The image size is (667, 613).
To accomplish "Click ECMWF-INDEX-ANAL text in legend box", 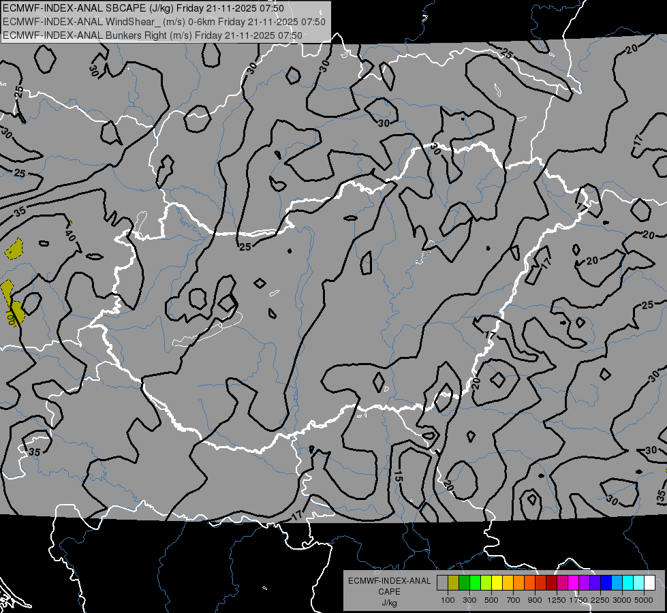I will click(x=389, y=581).
